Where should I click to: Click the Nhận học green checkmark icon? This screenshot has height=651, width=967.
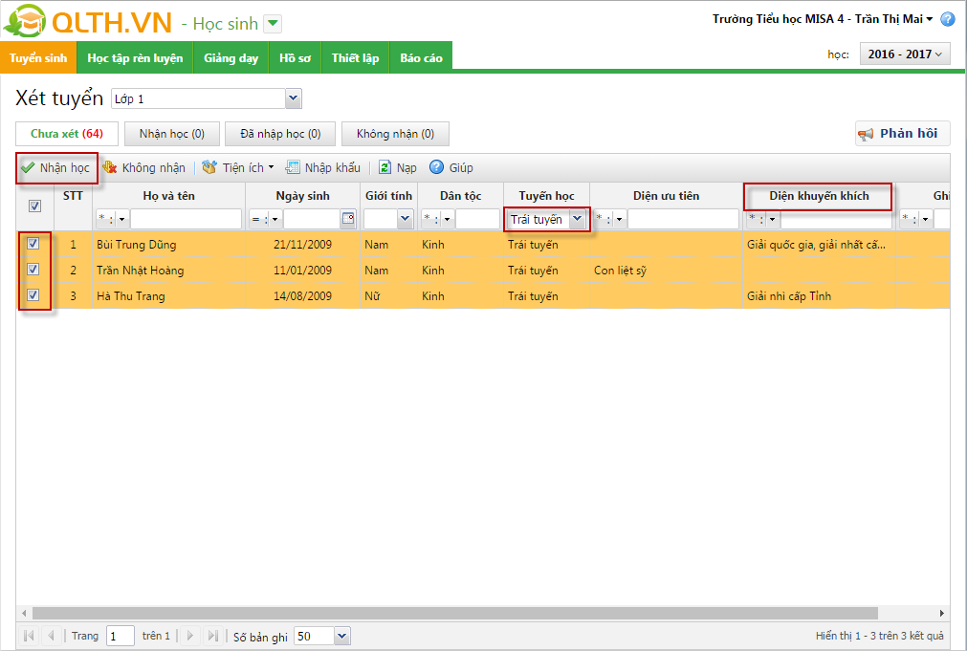coord(29,168)
